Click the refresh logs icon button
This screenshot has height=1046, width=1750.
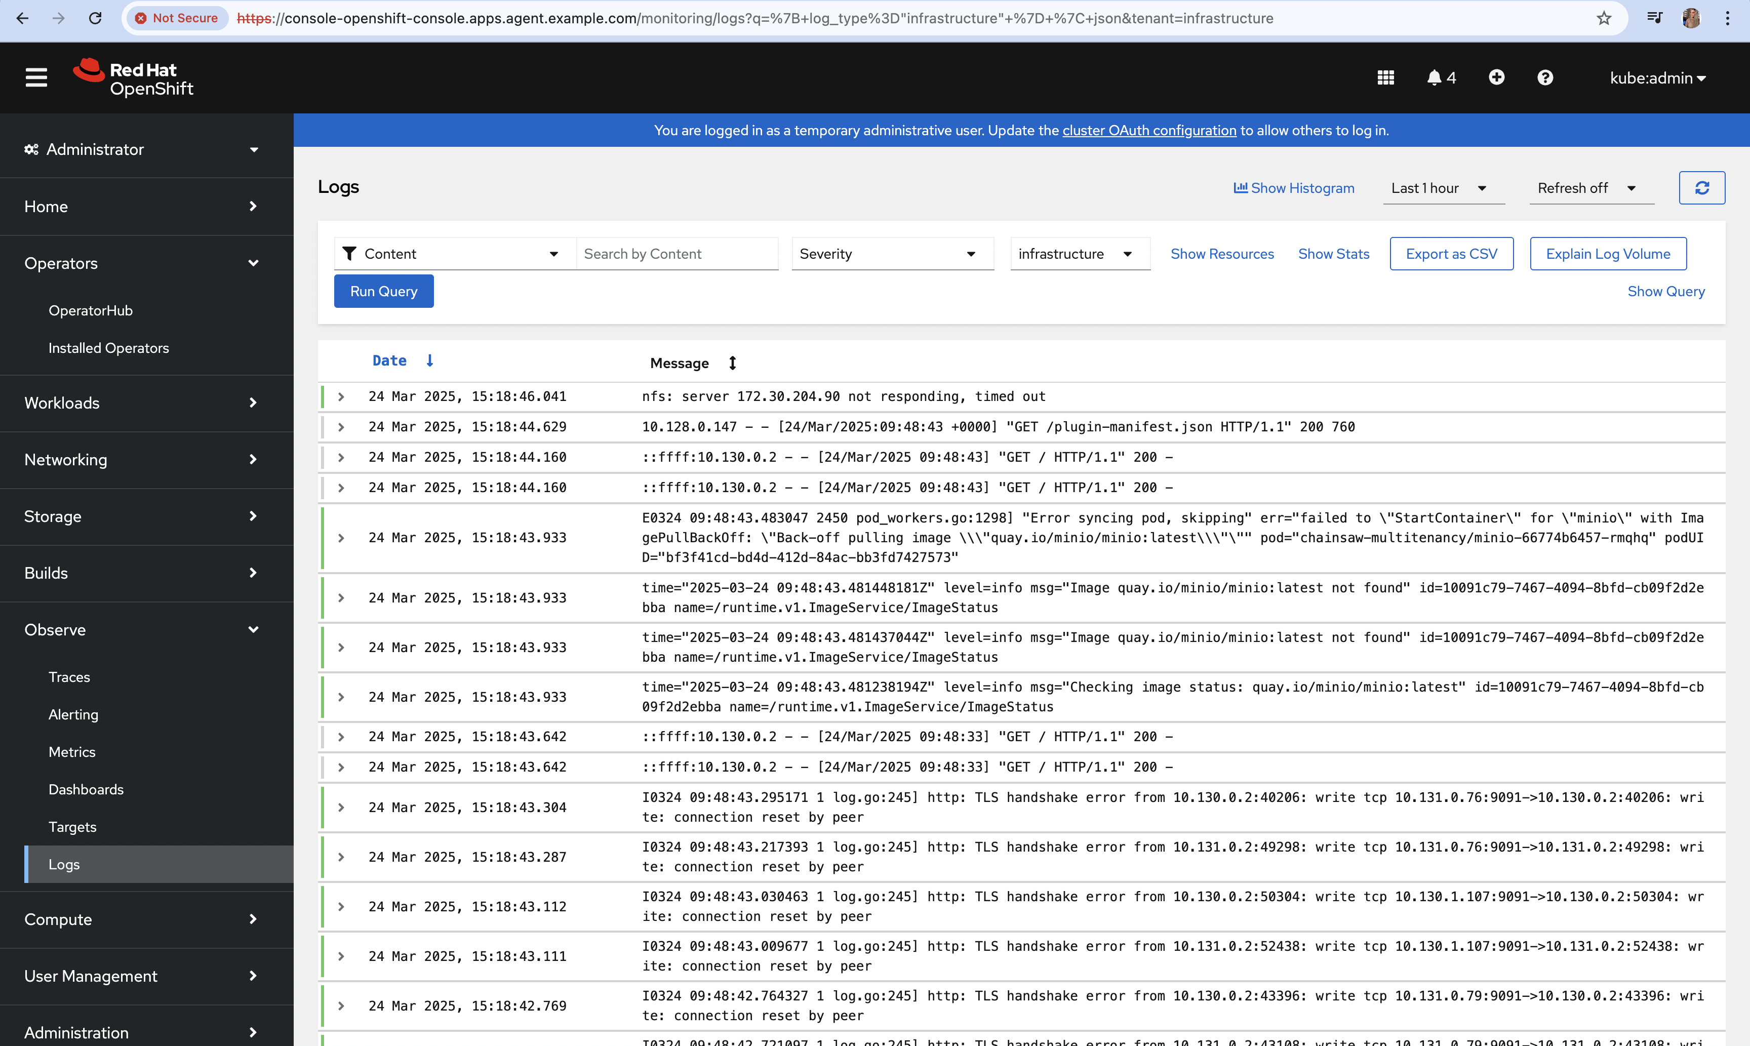1701,188
